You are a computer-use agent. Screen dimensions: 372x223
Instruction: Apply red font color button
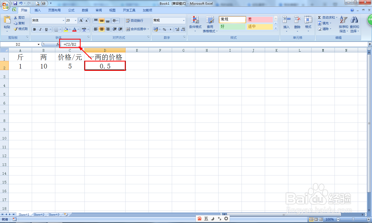point(74,29)
